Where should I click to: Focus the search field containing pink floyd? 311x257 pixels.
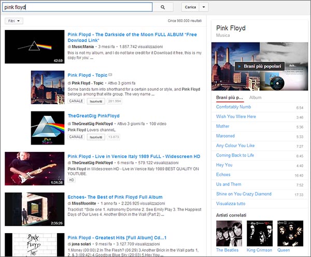pyautogui.click(x=77, y=7)
